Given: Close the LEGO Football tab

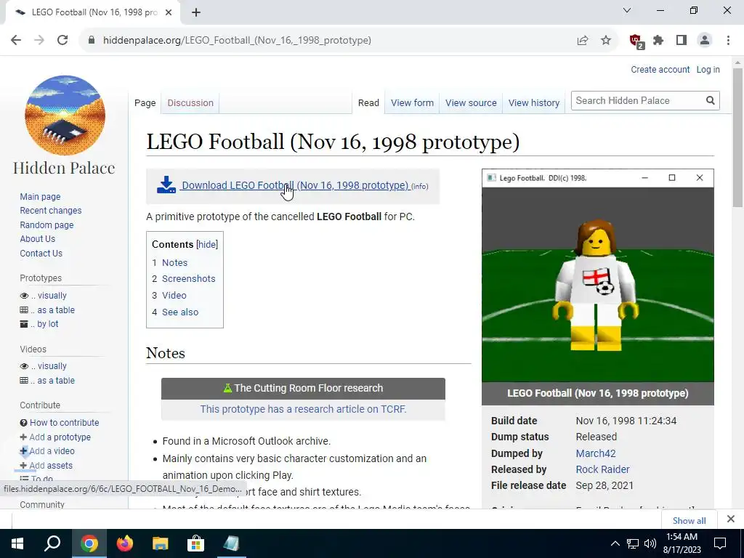Looking at the screenshot, I should click(169, 12).
